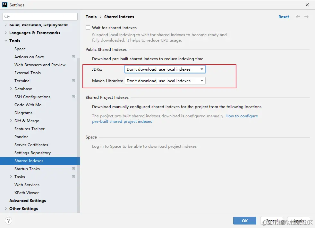The height and width of the screenshot is (228, 315).
Task: Focus the settings search field
Action: click(x=40, y=17)
